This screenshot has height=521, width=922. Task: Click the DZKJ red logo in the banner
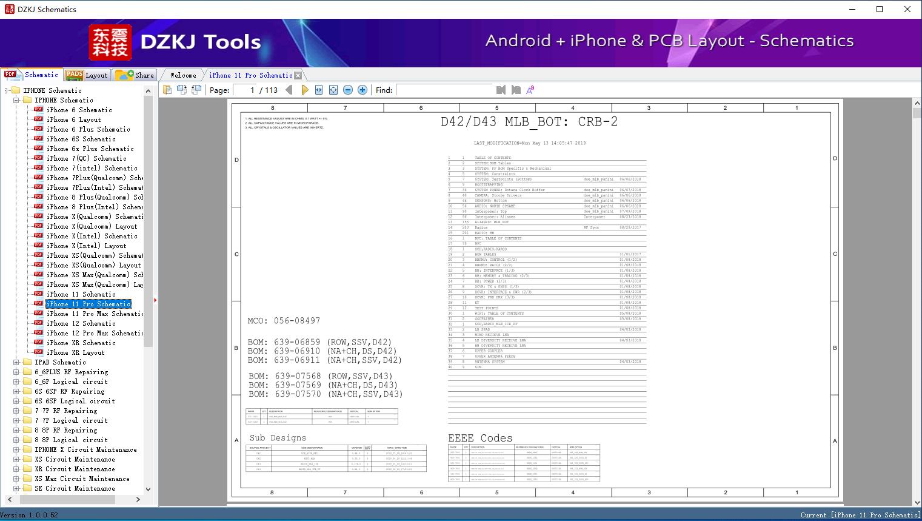tap(110, 42)
